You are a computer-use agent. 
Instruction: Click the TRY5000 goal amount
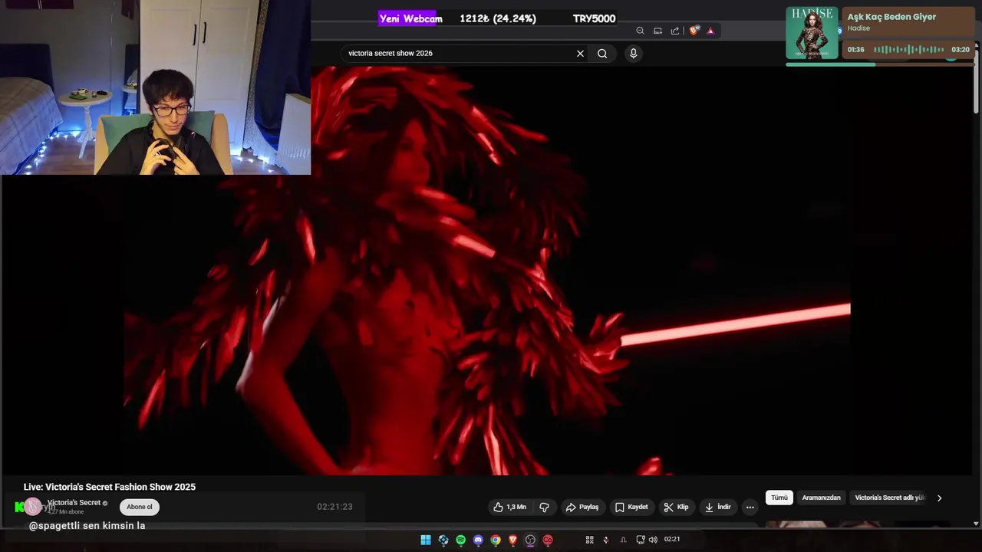pyautogui.click(x=594, y=18)
